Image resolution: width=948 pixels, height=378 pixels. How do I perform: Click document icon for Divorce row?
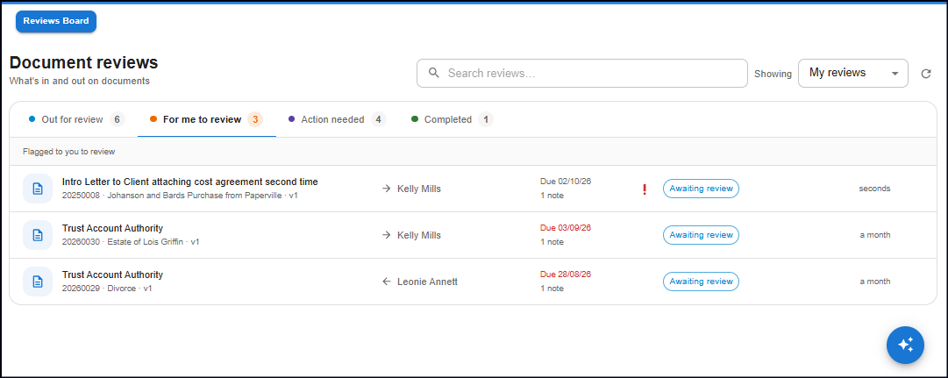click(x=38, y=282)
